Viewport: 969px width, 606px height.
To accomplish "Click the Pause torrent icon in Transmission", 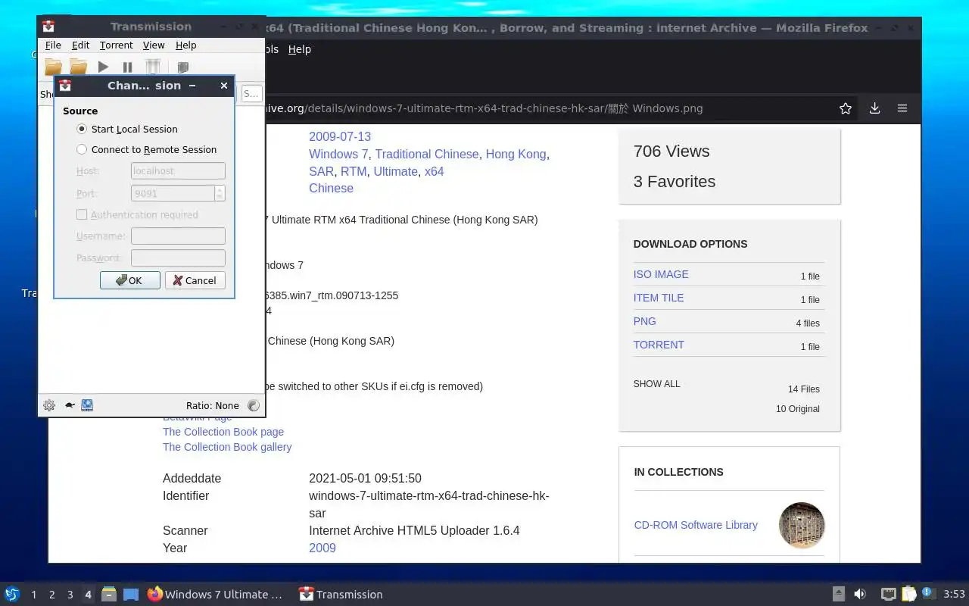I will (127, 67).
